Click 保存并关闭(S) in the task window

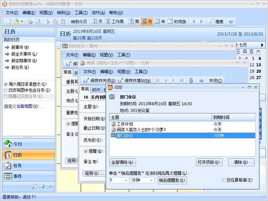pyautogui.click(x=100, y=81)
